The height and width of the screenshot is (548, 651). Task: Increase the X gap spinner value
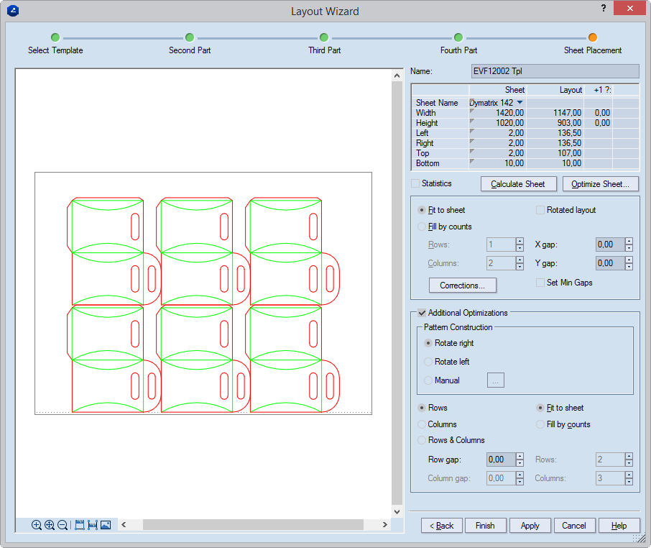point(629,241)
